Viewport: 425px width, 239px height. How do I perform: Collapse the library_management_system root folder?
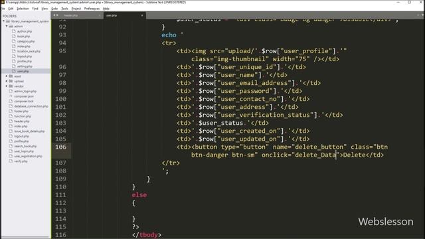3,21
